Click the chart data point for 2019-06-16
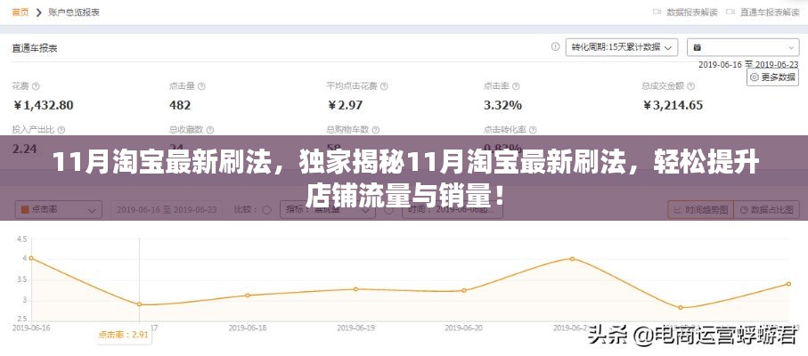Screen dimensions: 808x356 tap(31, 258)
